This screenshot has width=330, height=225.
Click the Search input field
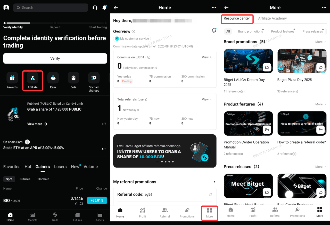click(51, 8)
